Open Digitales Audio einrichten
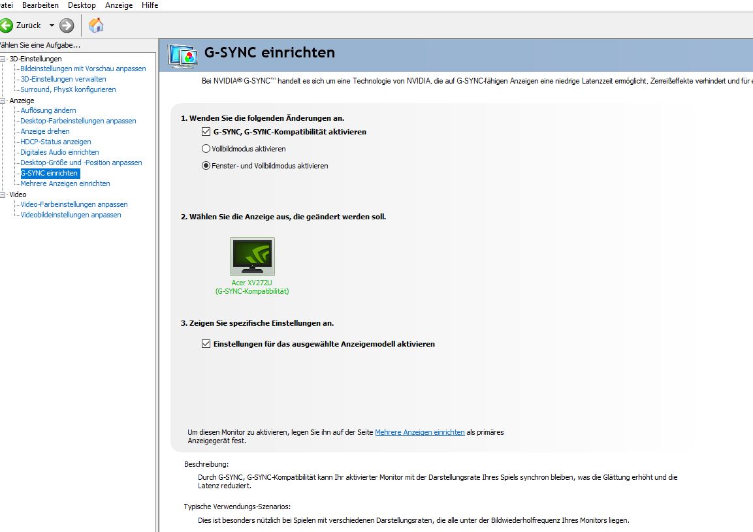 pyautogui.click(x=59, y=152)
